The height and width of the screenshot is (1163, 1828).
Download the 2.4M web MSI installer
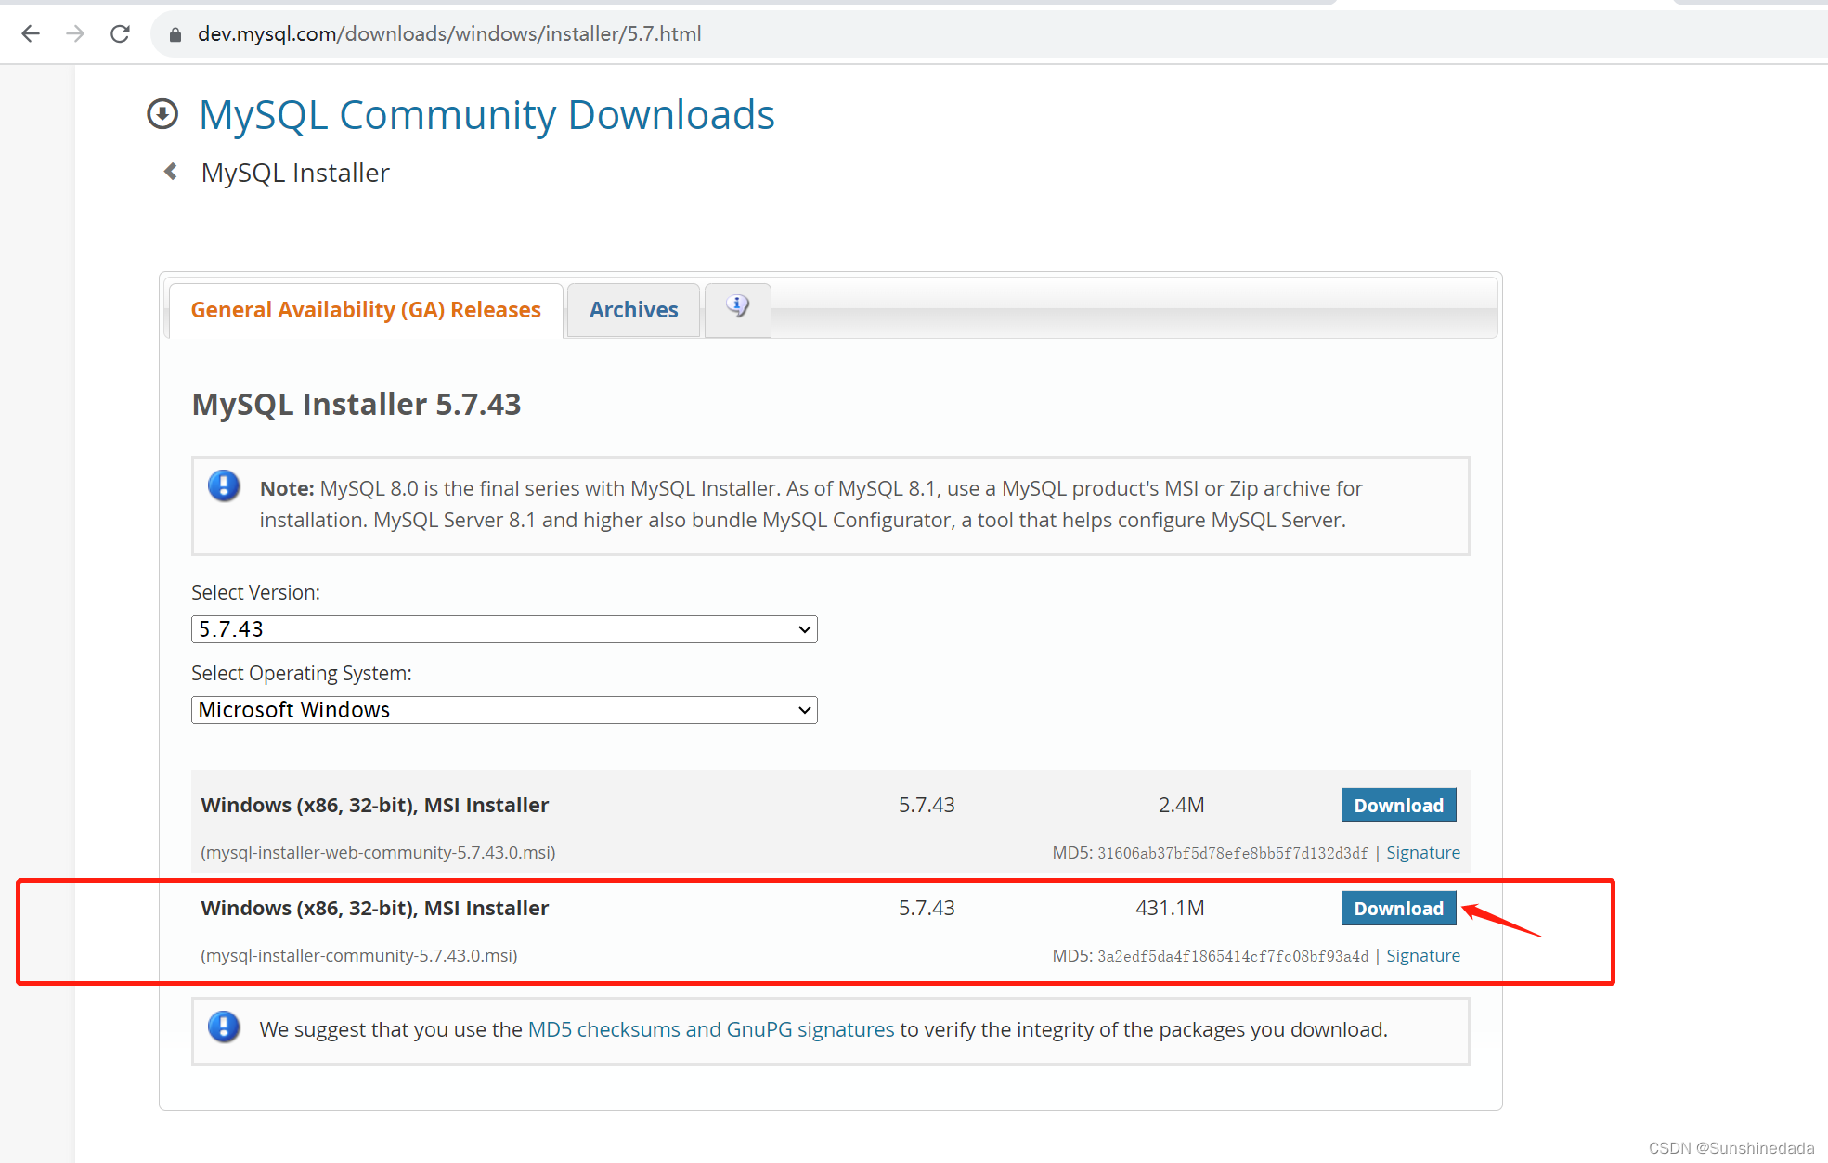pyautogui.click(x=1398, y=806)
